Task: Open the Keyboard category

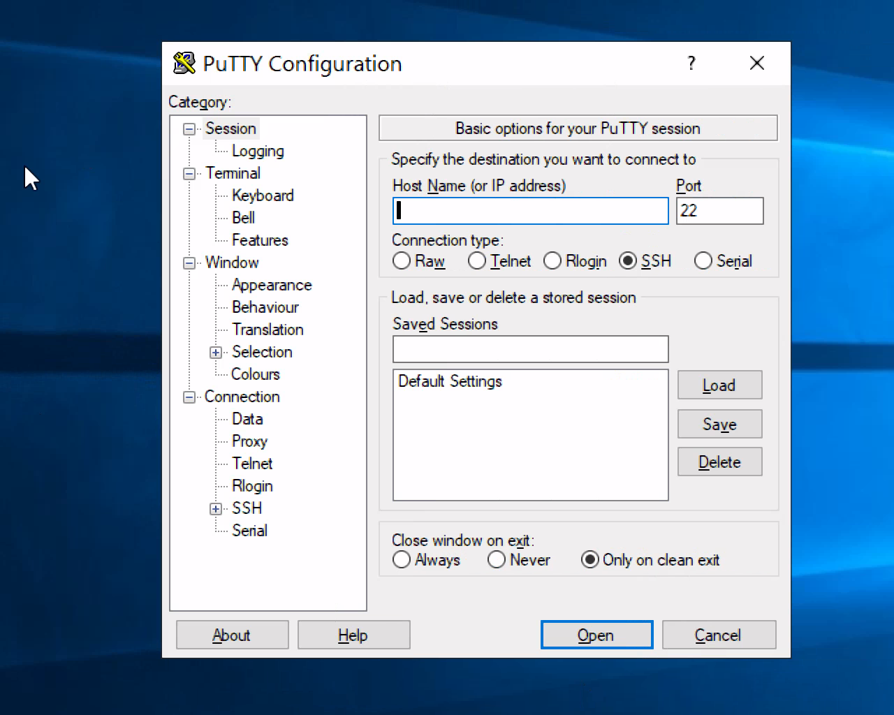Action: click(263, 196)
